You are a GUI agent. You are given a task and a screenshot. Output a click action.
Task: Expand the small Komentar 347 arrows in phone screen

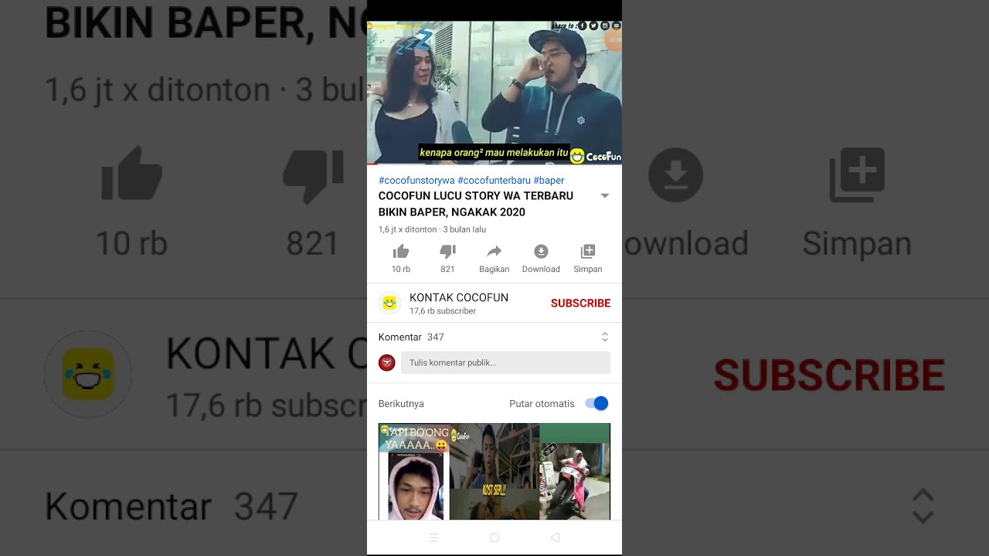click(x=605, y=337)
